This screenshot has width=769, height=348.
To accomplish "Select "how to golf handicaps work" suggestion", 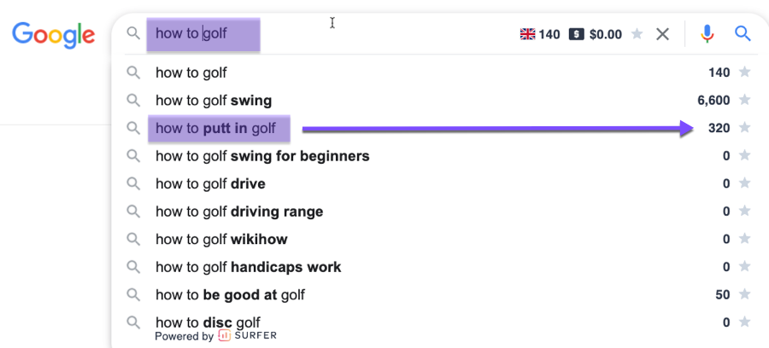I will click(248, 267).
